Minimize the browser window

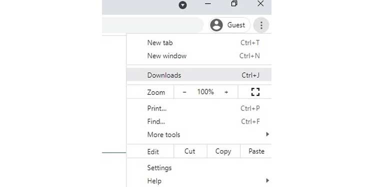click(208, 3)
